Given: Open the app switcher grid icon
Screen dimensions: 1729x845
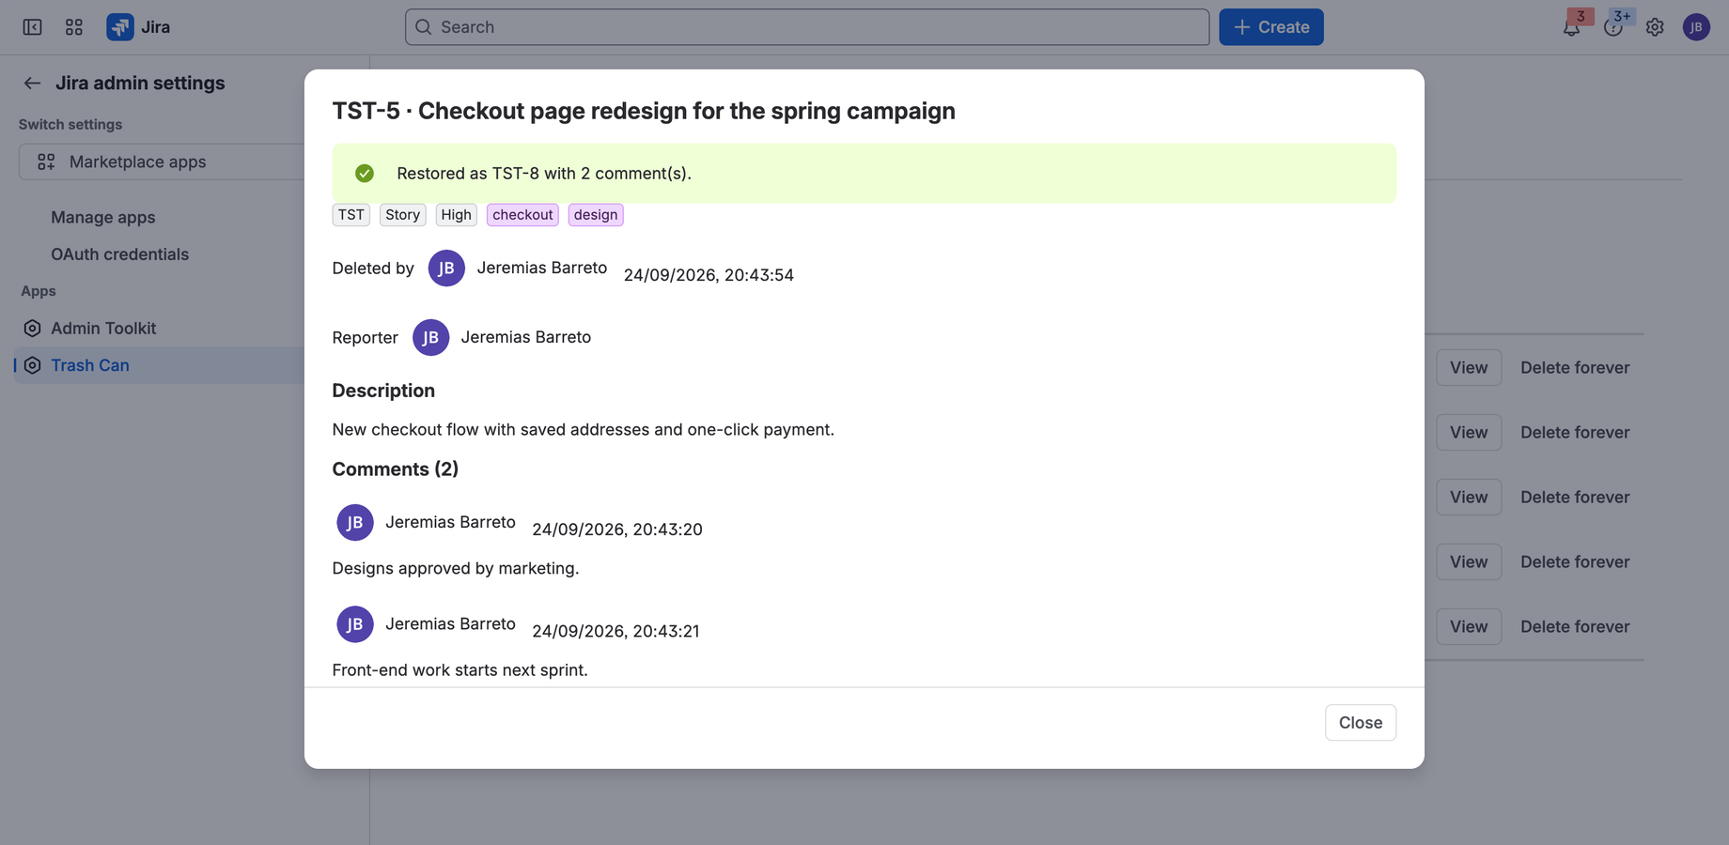Looking at the screenshot, I should coord(74,27).
